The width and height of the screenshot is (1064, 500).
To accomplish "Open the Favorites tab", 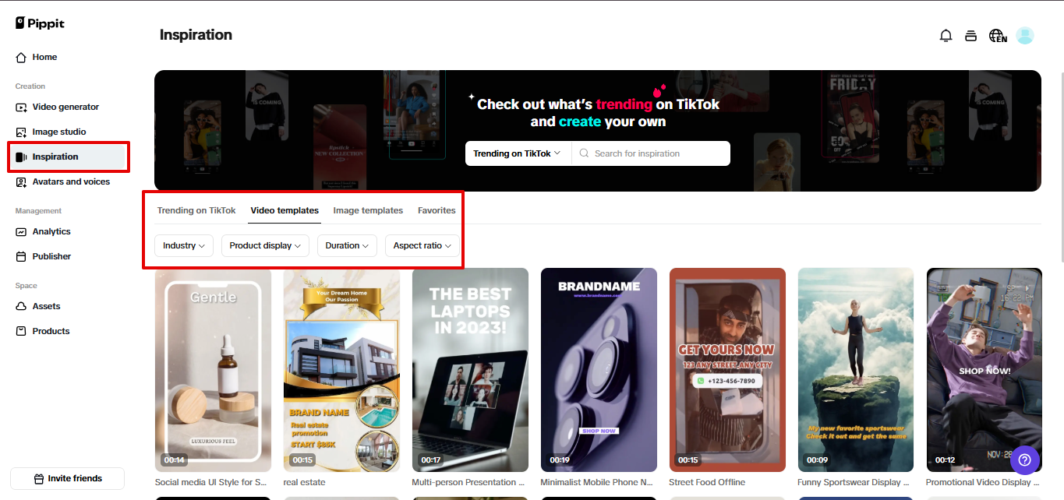I will [x=437, y=210].
